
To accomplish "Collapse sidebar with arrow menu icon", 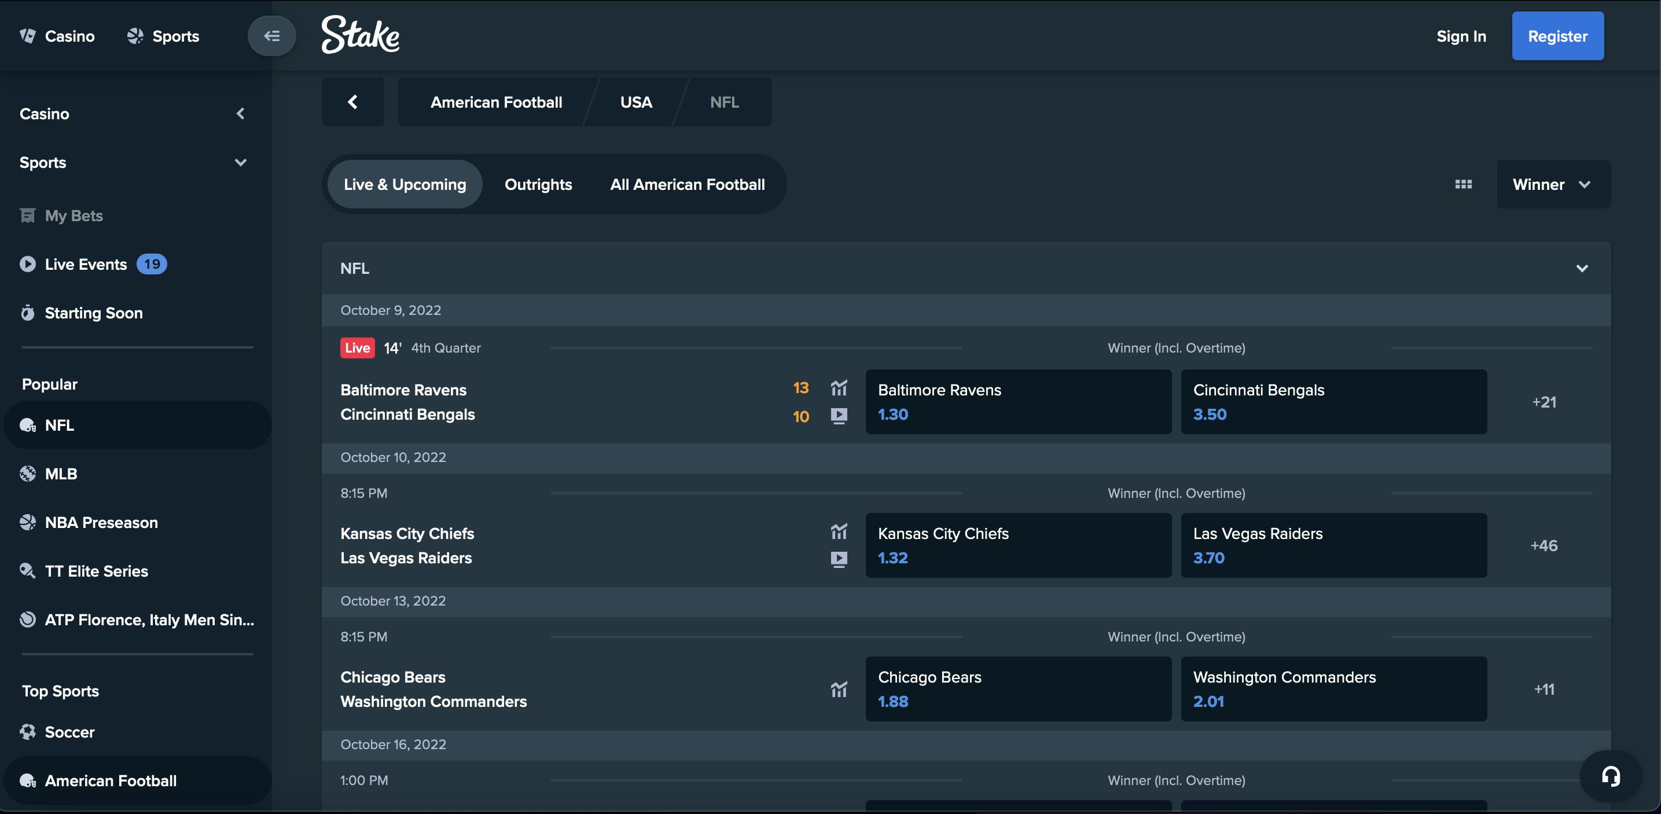I will [271, 36].
